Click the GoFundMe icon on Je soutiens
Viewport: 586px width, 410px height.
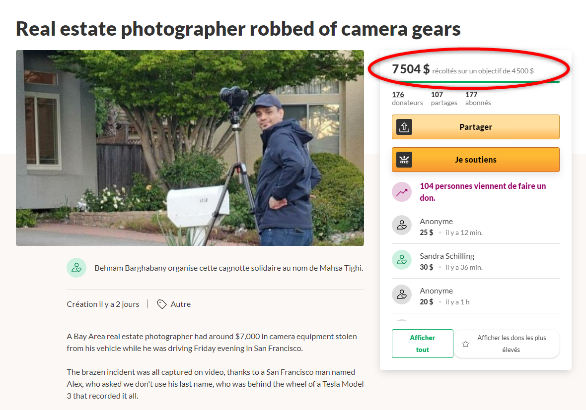click(404, 160)
